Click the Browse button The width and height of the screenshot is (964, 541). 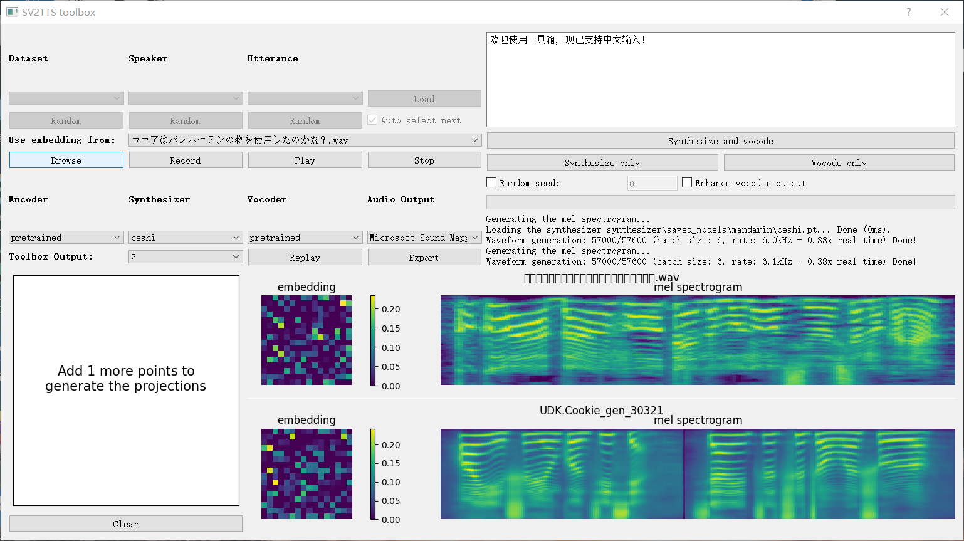tap(66, 160)
